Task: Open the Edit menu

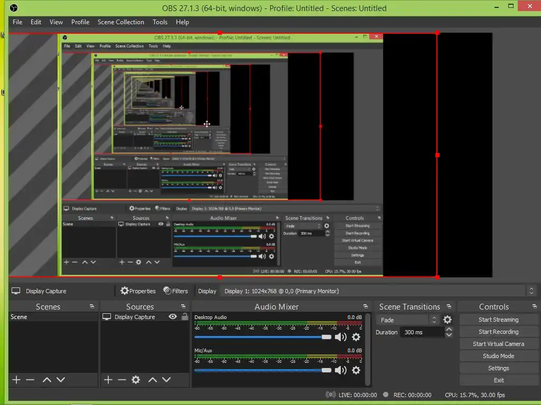Action: click(36, 22)
